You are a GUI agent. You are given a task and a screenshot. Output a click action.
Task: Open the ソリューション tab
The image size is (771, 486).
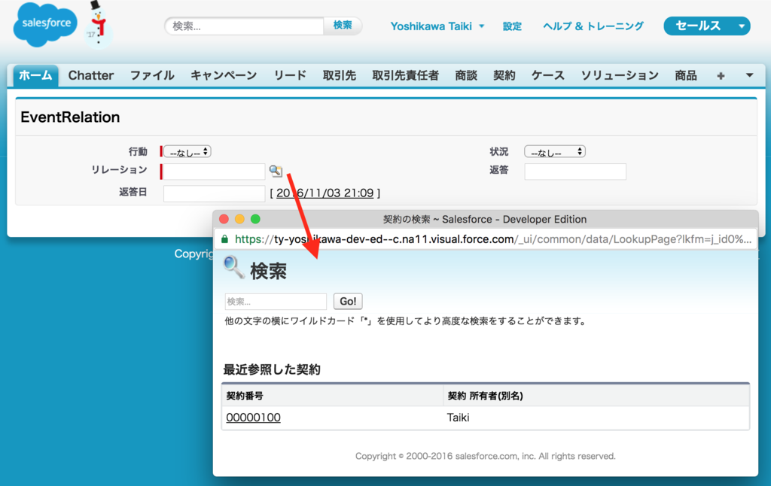point(620,76)
